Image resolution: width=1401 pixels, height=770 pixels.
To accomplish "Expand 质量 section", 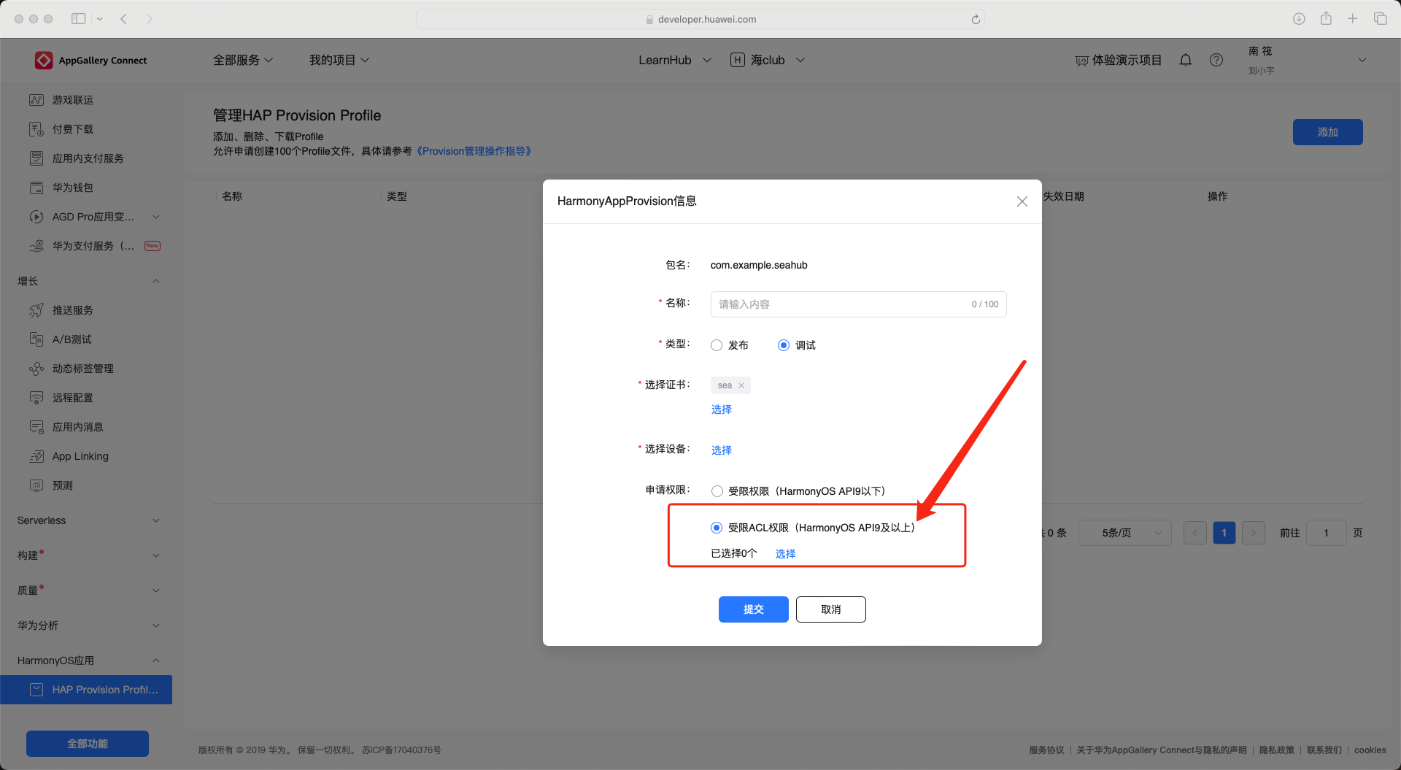I will pyautogui.click(x=155, y=590).
